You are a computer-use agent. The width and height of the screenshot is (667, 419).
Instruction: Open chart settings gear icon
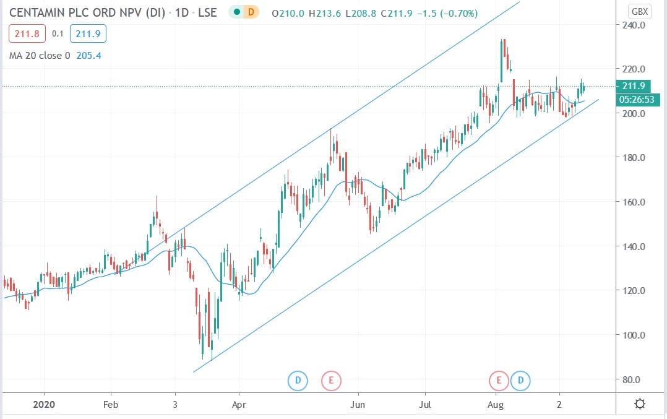(640, 404)
